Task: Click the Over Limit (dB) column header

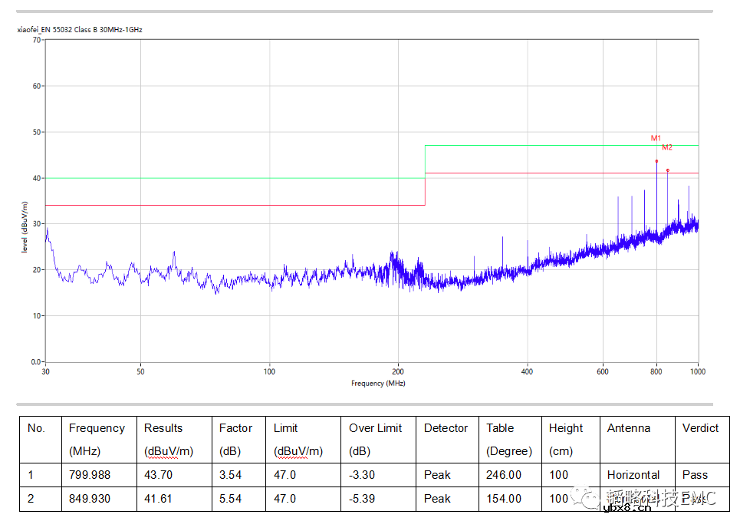Action: (375, 439)
